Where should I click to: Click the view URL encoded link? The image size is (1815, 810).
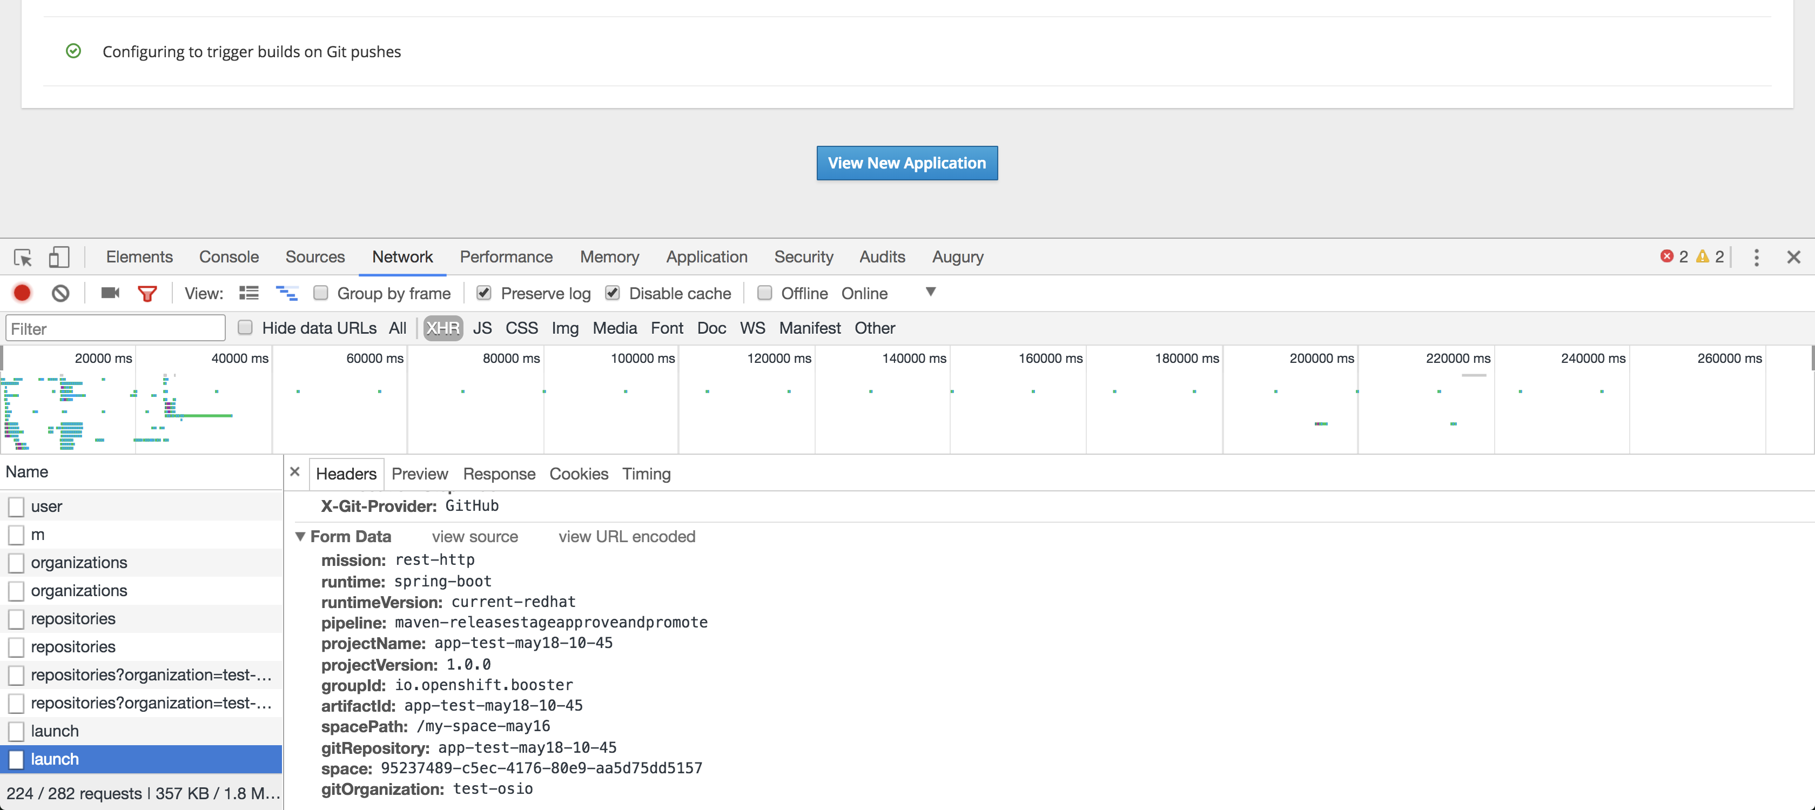[x=626, y=537]
